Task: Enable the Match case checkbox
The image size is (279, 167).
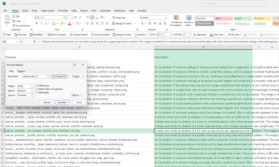Action: [x=37, y=86]
